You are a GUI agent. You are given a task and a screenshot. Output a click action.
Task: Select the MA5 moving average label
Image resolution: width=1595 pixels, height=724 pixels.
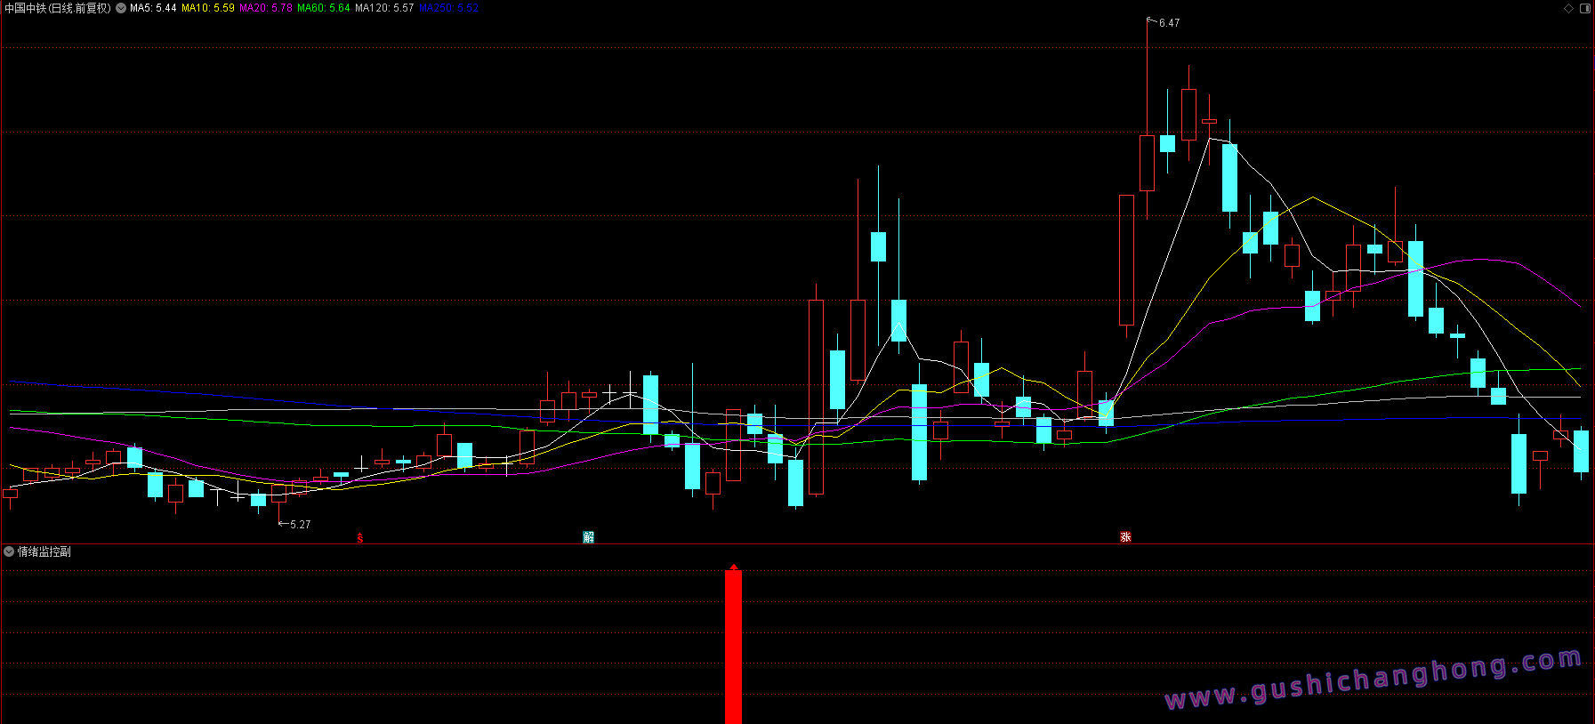153,8
